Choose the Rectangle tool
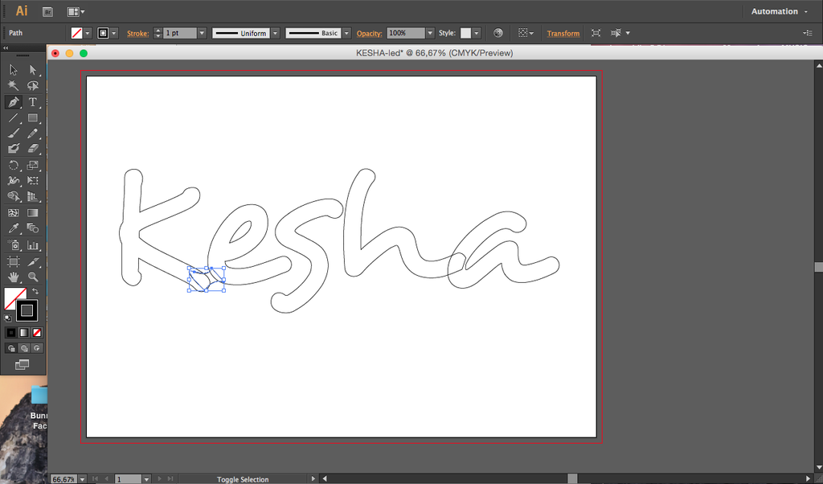Screen dimensions: 823x484 pyautogui.click(x=32, y=117)
